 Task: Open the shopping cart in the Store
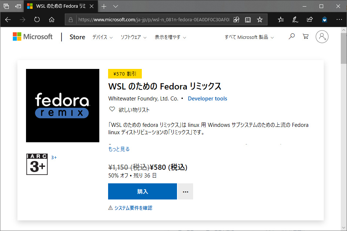pyautogui.click(x=306, y=37)
